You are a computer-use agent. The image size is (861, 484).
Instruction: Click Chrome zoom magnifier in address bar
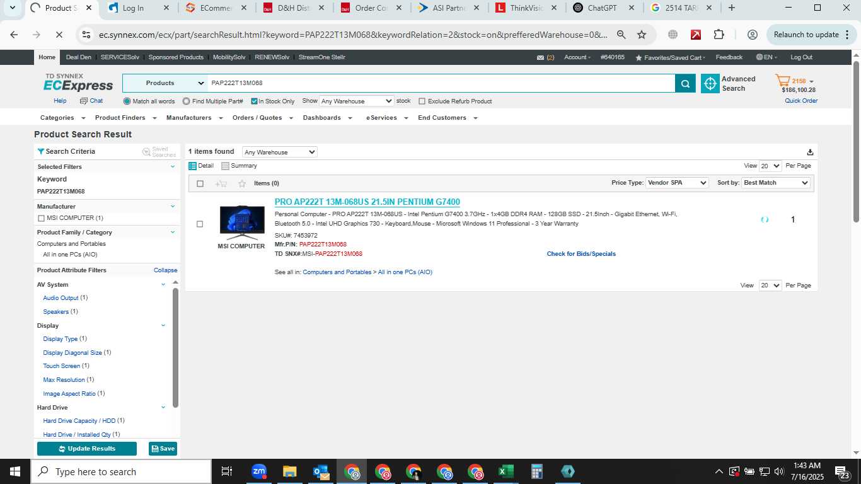(621, 35)
